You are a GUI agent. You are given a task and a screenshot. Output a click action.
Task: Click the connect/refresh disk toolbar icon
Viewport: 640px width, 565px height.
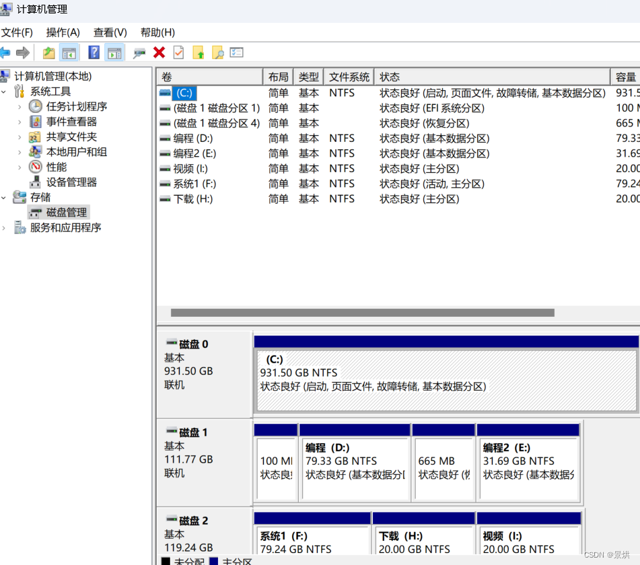coord(139,53)
